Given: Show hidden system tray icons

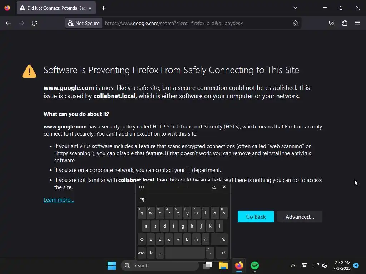Looking at the screenshot, I should (293, 265).
